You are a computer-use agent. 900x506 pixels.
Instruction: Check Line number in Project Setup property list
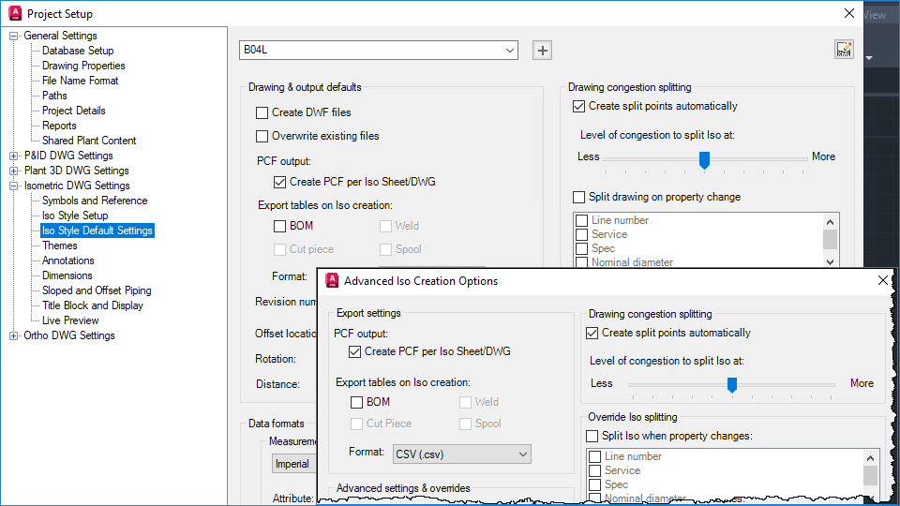[x=581, y=220]
